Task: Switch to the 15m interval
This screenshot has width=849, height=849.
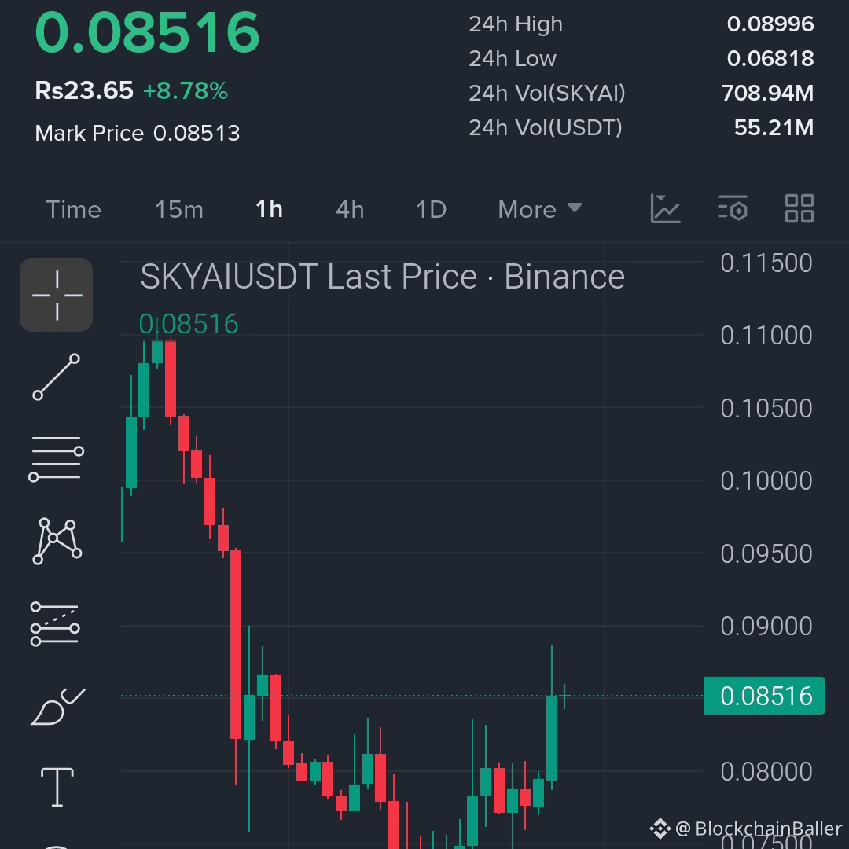Action: (179, 210)
